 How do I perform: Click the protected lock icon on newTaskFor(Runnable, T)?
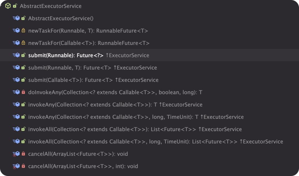pos(23,30)
